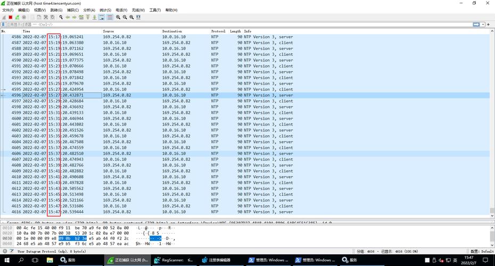
Task: Click the go to specified packet icon
Action: coord(81,18)
